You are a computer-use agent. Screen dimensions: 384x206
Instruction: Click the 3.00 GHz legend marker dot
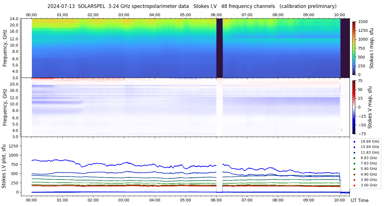354,186
